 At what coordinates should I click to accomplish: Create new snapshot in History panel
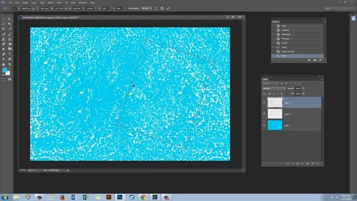315,60
